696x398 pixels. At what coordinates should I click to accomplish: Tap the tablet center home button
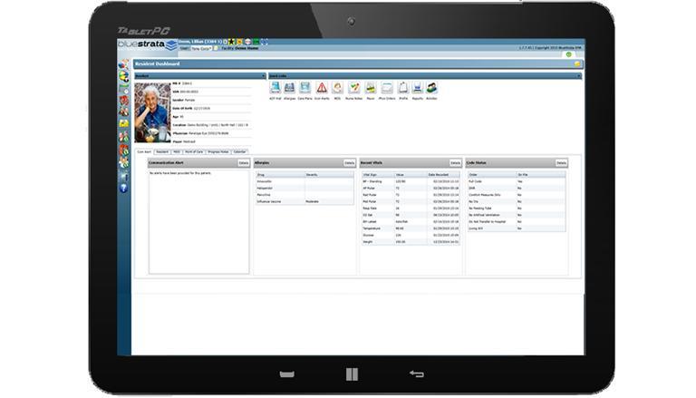352,374
